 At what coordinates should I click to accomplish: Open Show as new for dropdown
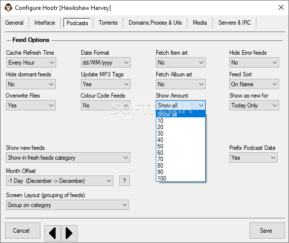click(x=254, y=105)
